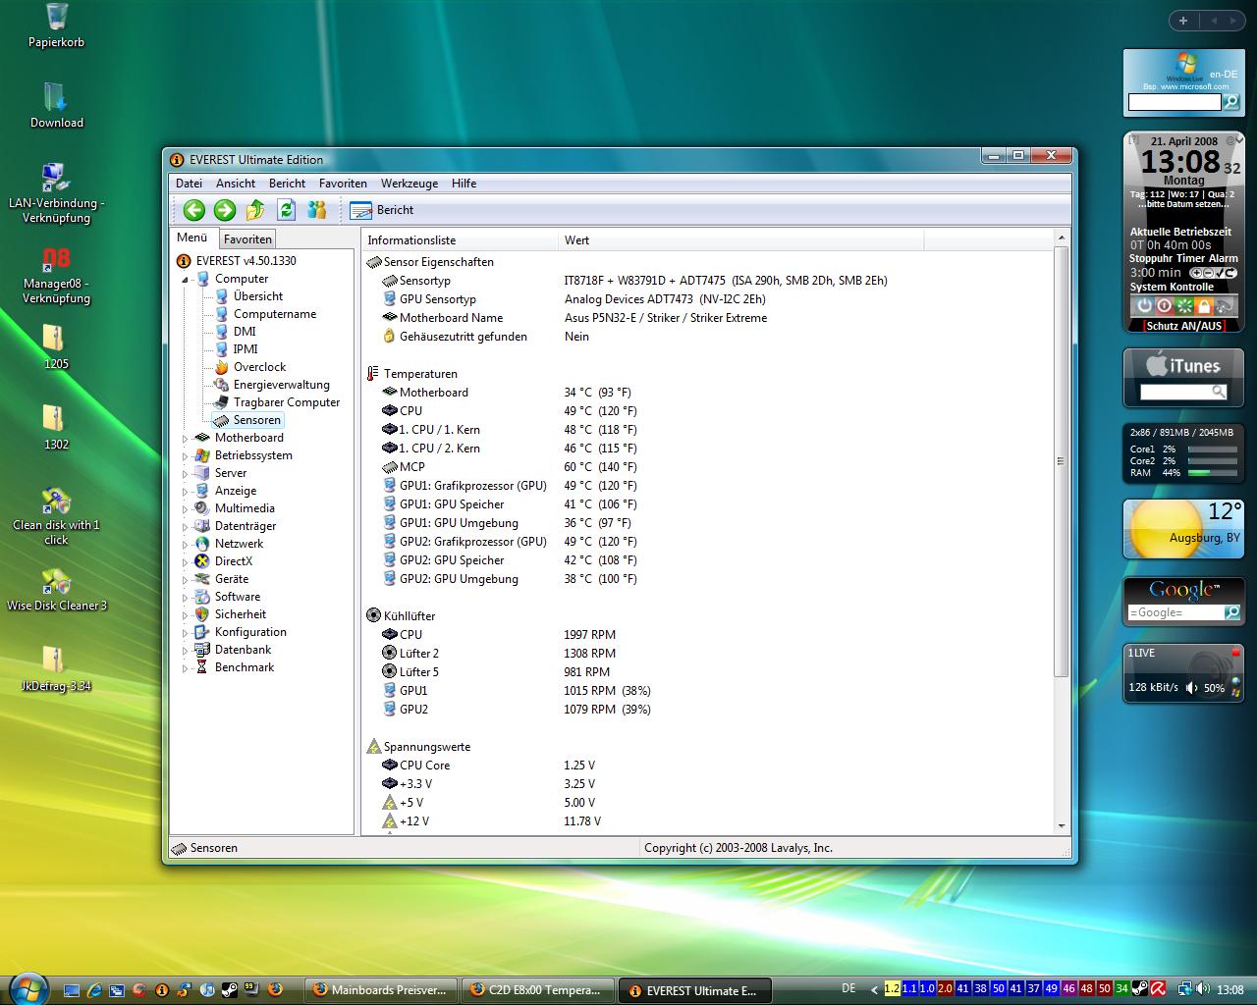This screenshot has width=1257, height=1005.
Task: Switch to the Favoriten tab
Action: coord(247,238)
